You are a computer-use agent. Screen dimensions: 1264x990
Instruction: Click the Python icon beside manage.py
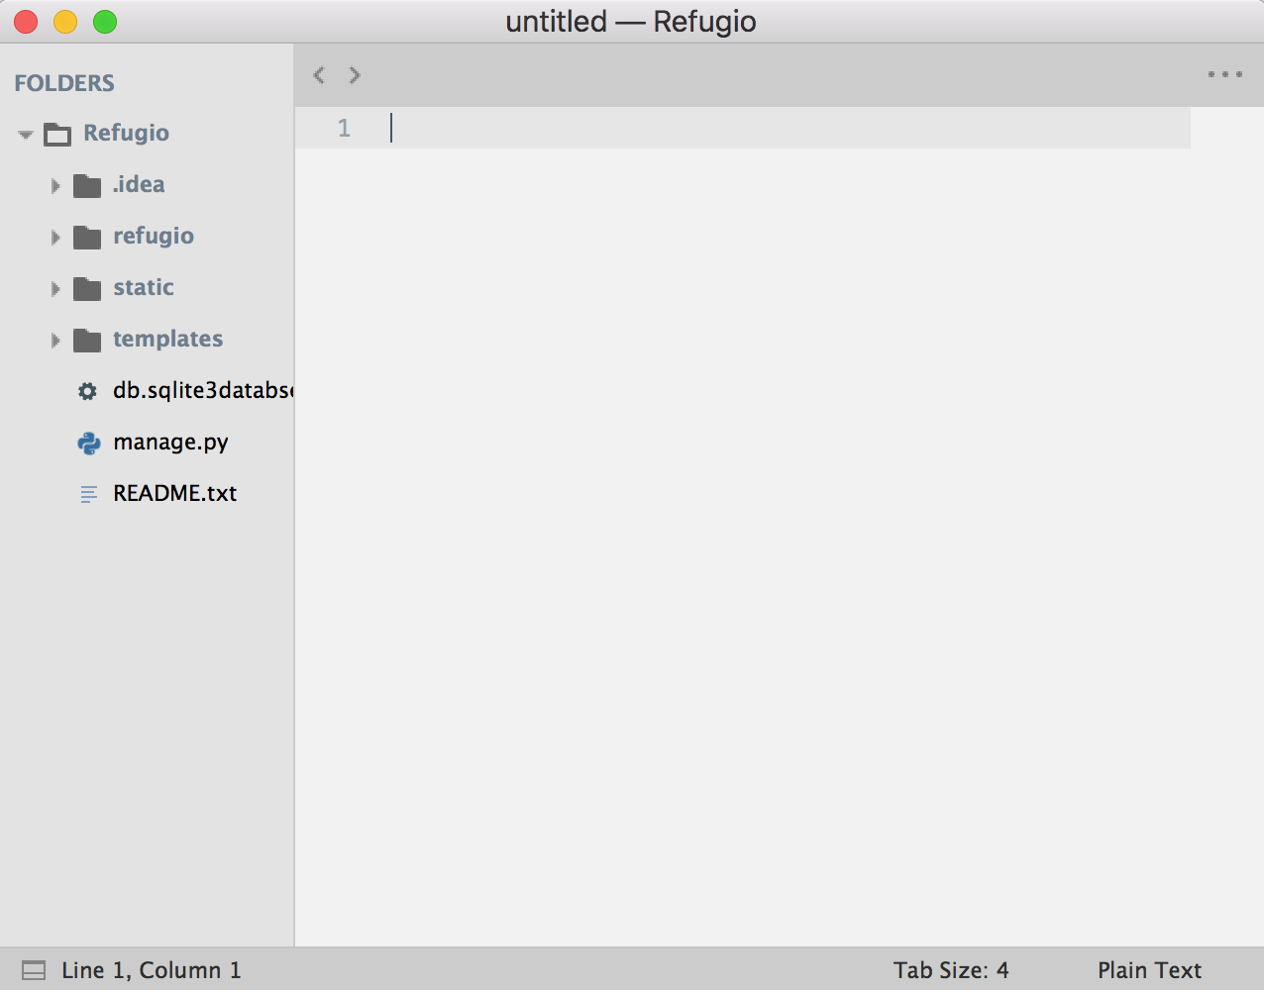(x=89, y=443)
